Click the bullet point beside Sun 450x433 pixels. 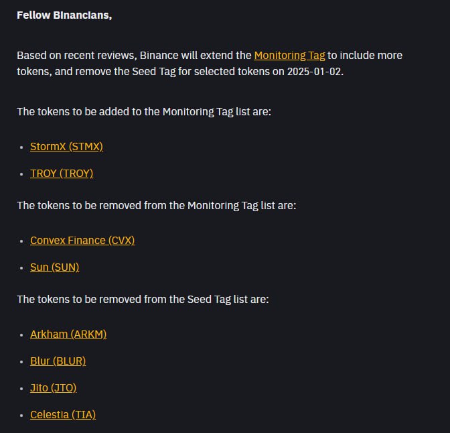click(x=21, y=268)
